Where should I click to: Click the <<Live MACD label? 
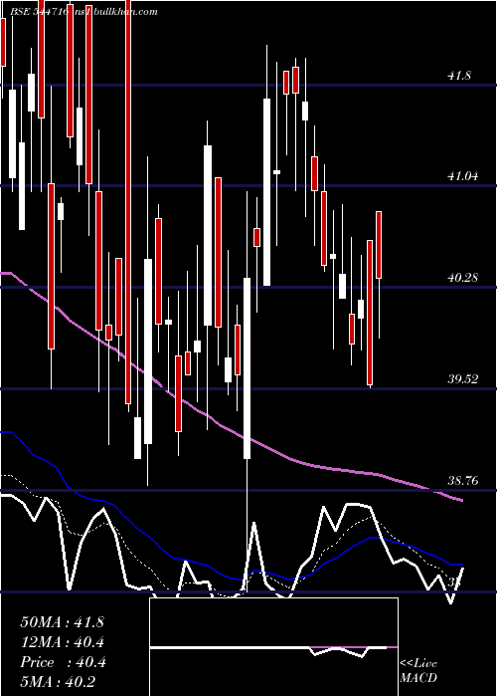click(x=418, y=670)
